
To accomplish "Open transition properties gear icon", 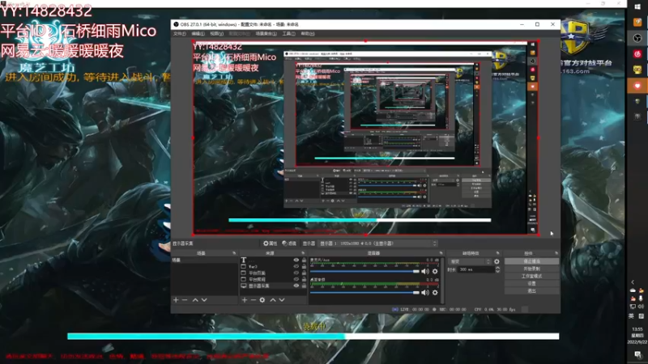I will 497,261.
